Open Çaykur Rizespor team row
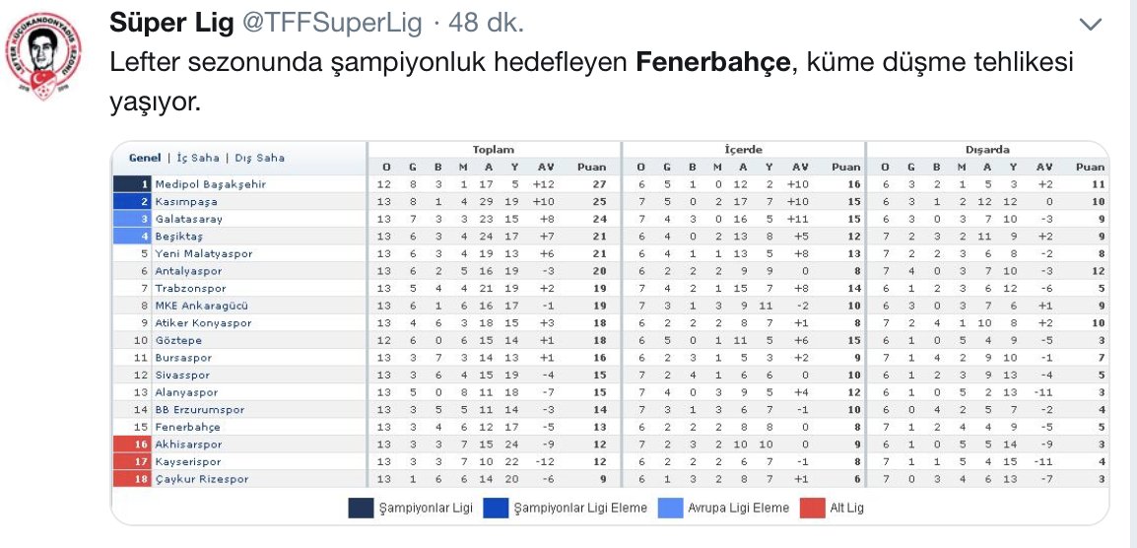This screenshot has height=548, width=1137. pos(201,479)
